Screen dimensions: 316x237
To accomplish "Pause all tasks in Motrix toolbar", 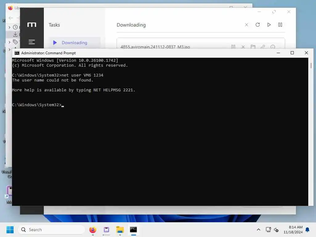I will coord(280,25).
